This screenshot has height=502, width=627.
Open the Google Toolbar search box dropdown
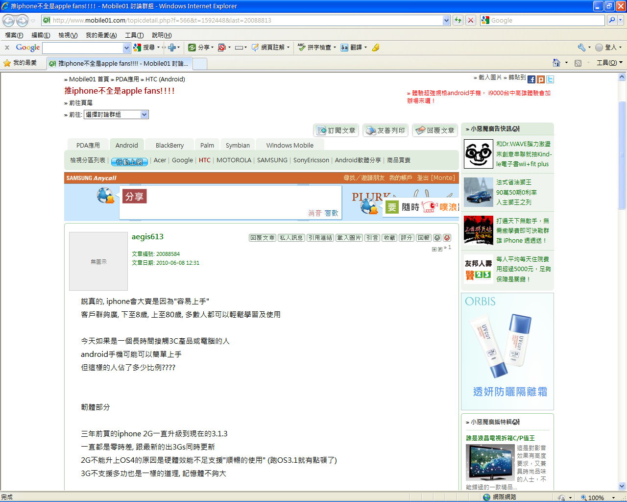click(126, 48)
